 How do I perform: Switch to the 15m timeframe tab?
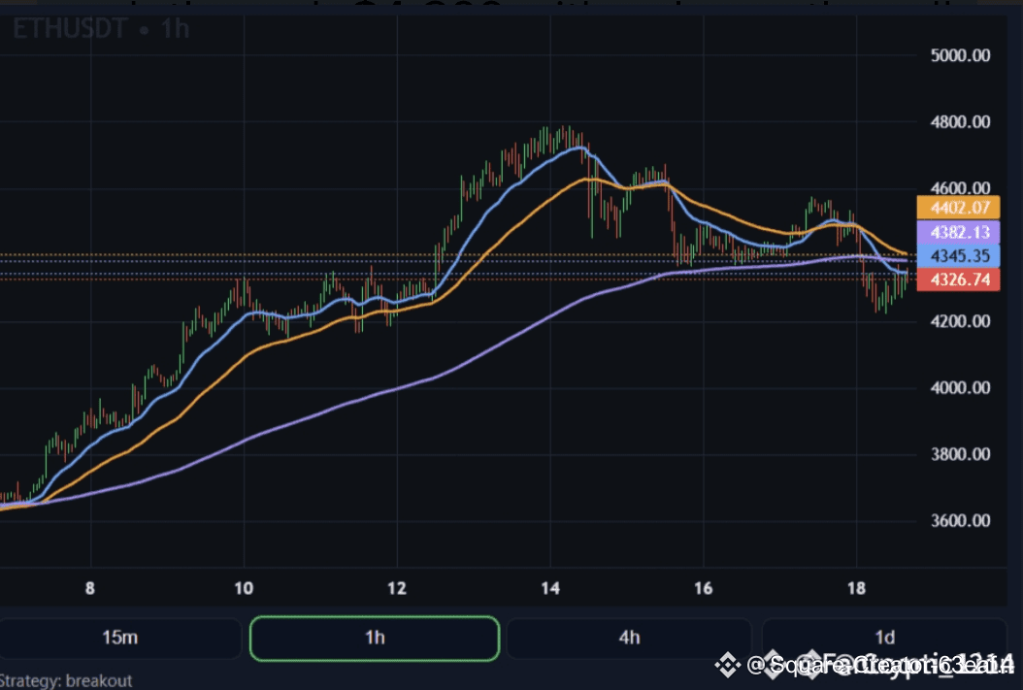pyautogui.click(x=119, y=638)
